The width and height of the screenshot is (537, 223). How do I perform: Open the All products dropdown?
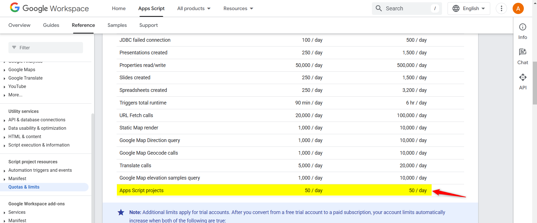click(194, 8)
